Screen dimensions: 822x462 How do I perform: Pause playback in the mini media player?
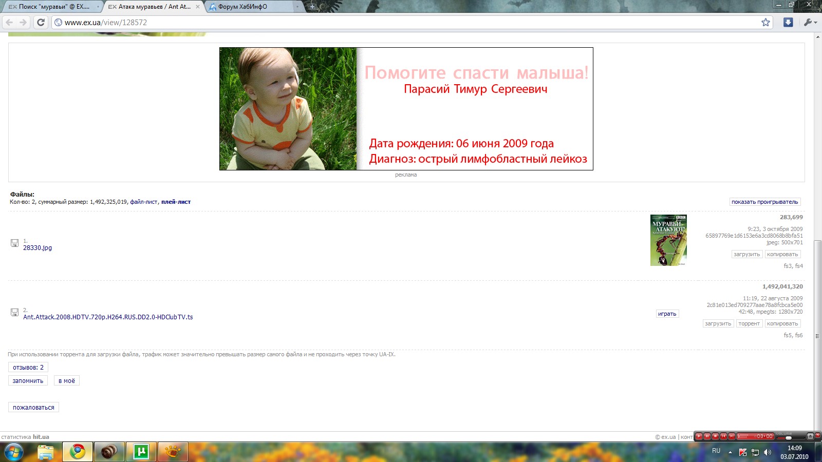[x=707, y=436]
